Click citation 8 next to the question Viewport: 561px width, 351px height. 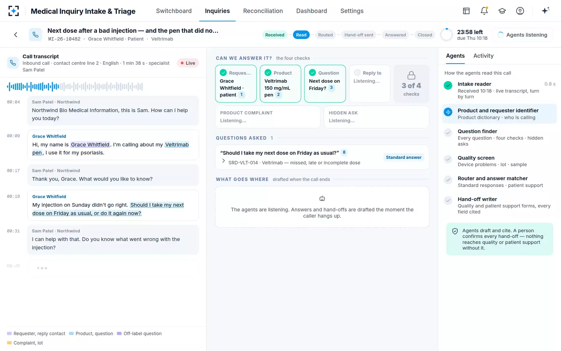[x=344, y=152]
